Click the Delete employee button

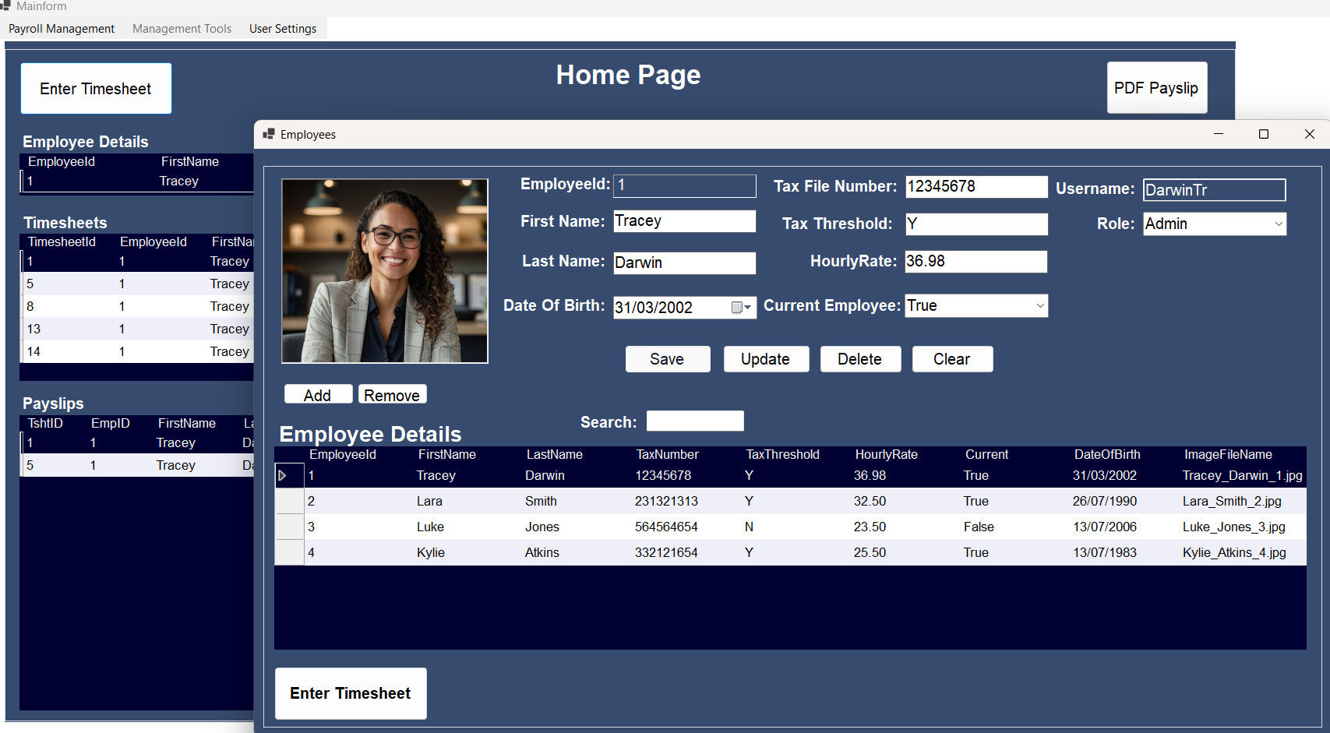click(859, 359)
